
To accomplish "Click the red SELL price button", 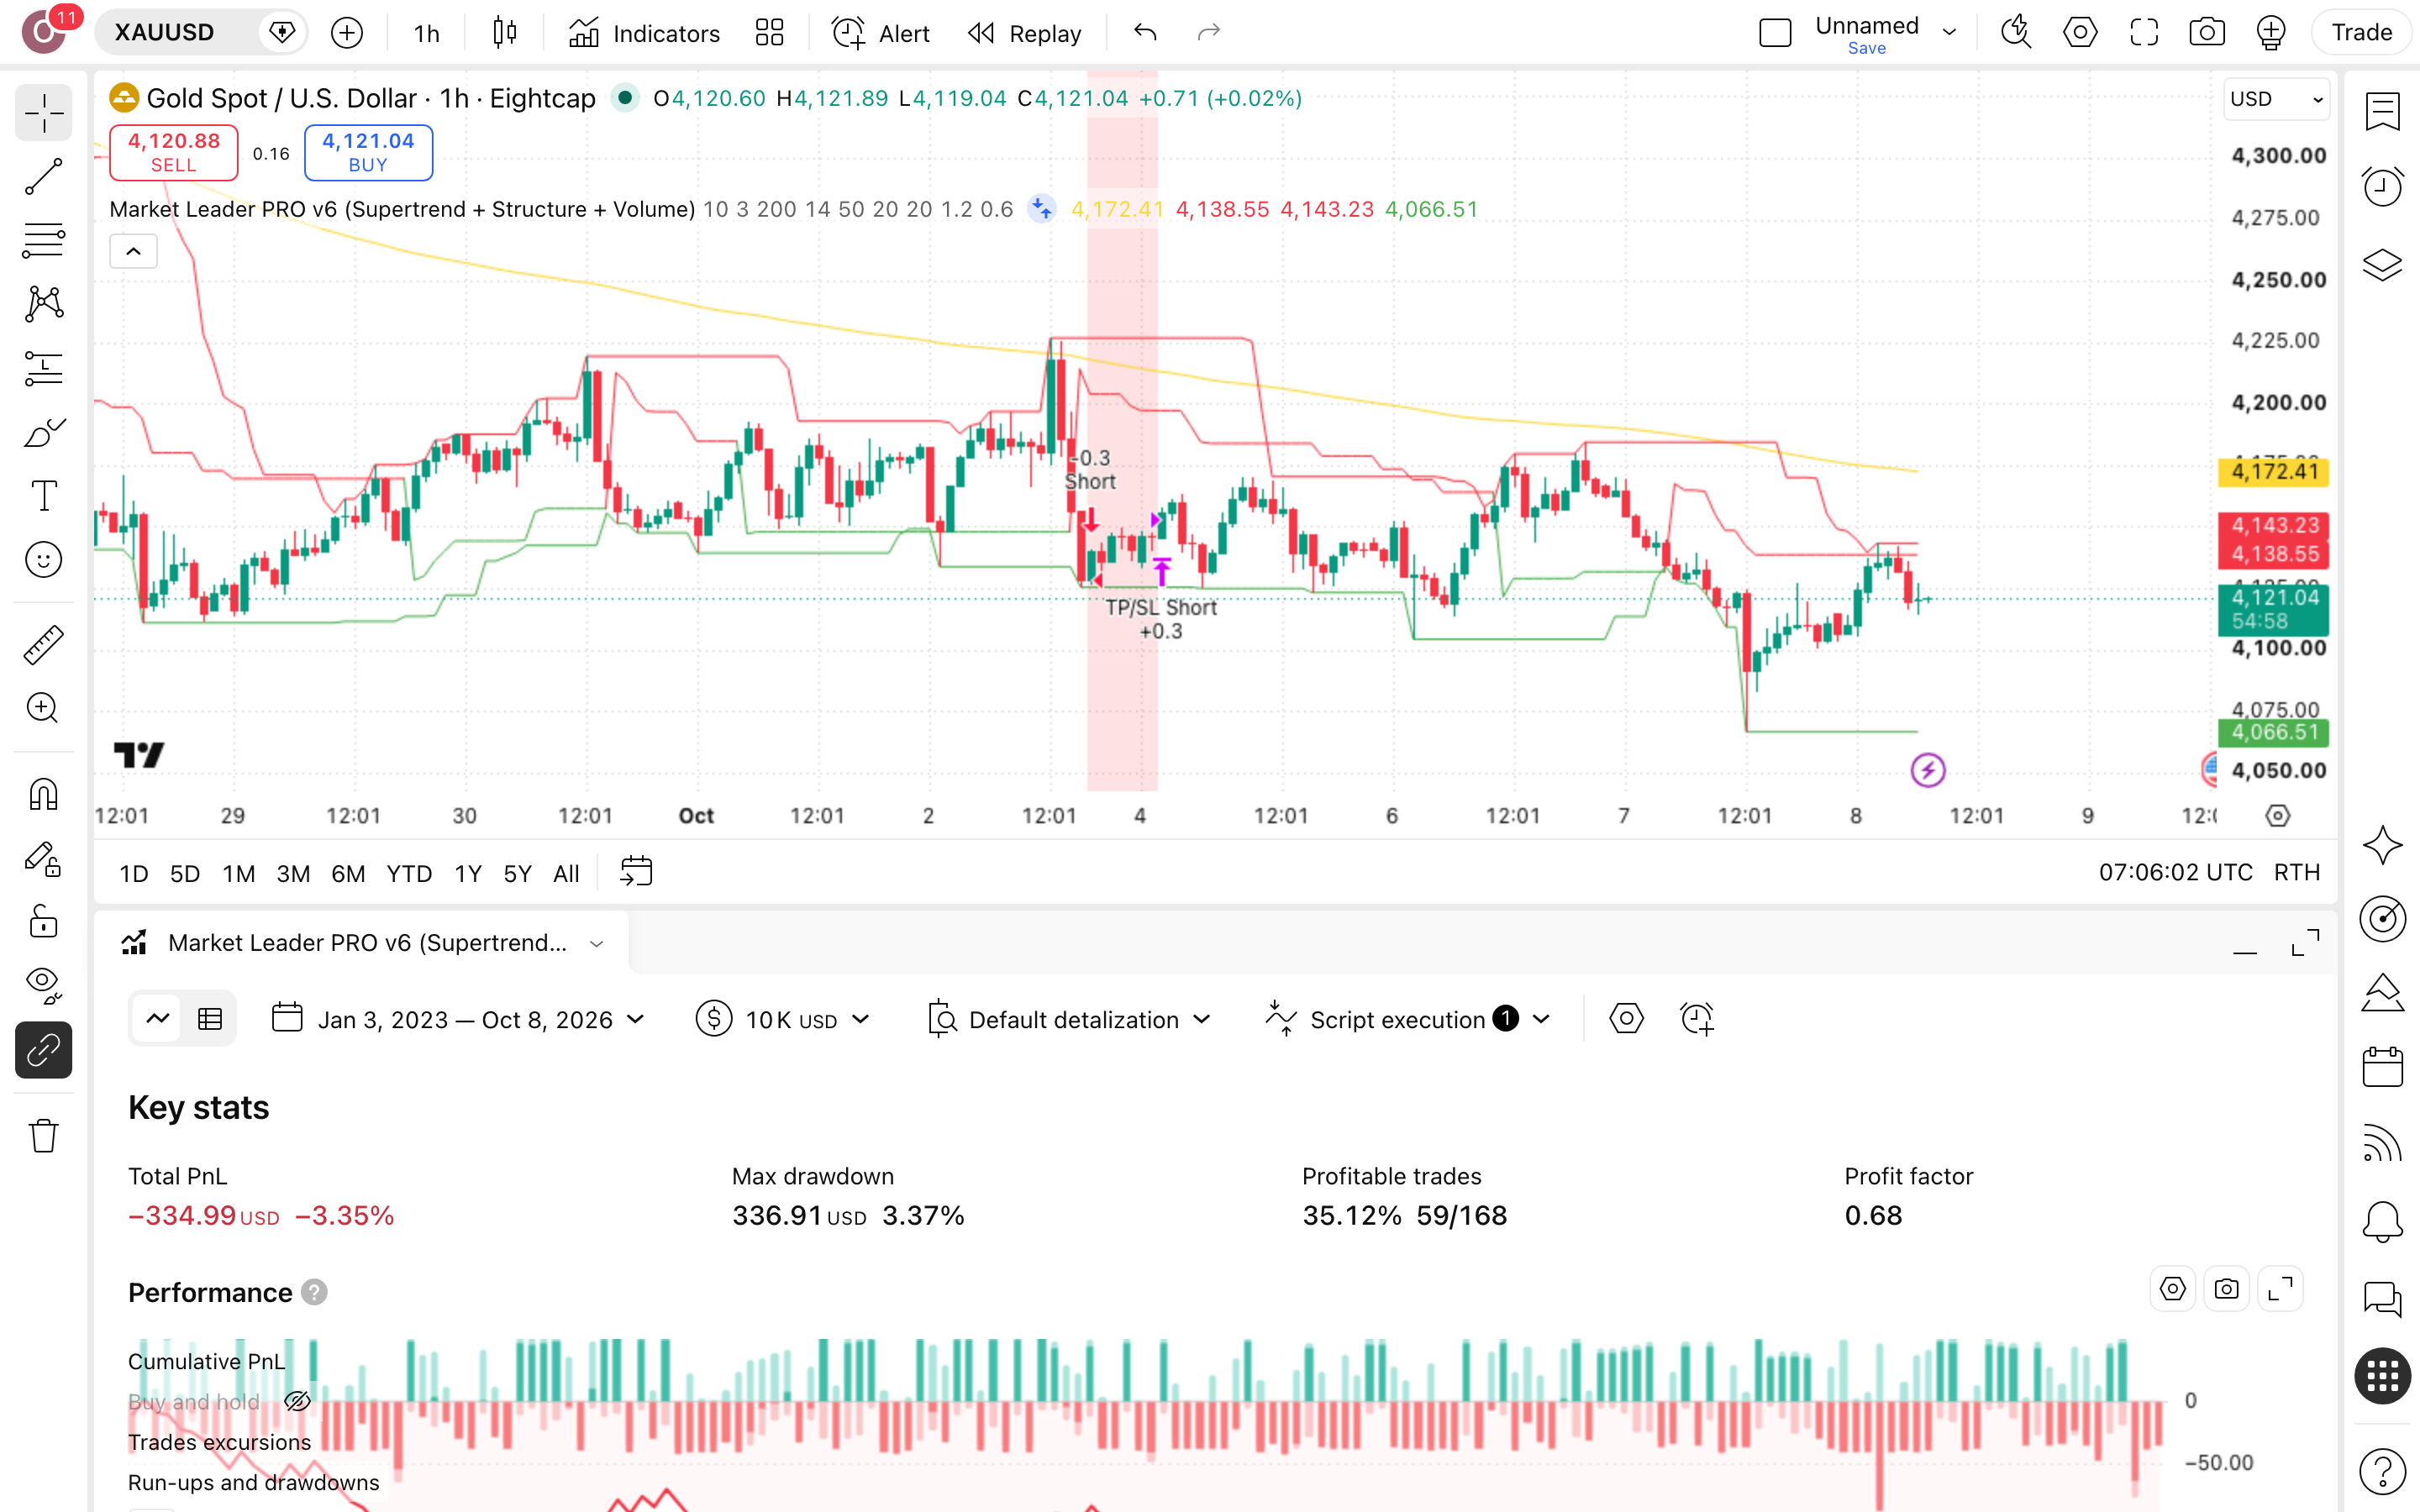I will (x=173, y=152).
